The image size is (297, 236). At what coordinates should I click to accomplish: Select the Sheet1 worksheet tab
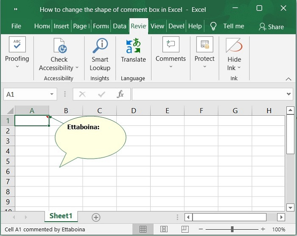point(61,216)
